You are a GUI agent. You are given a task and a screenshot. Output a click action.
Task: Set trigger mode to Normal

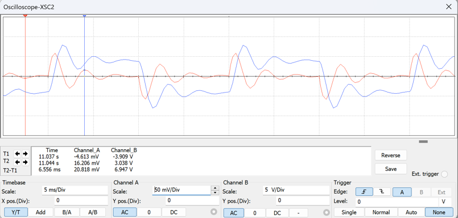pyautogui.click(x=381, y=212)
